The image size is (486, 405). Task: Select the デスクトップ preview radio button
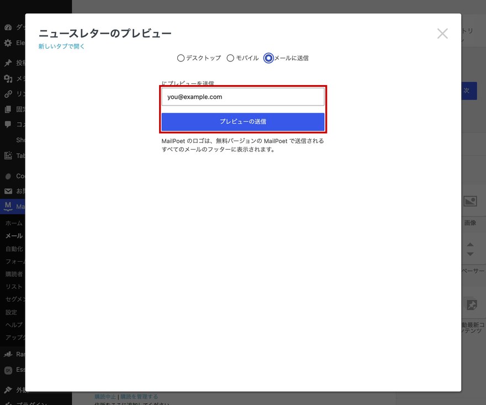(x=181, y=58)
